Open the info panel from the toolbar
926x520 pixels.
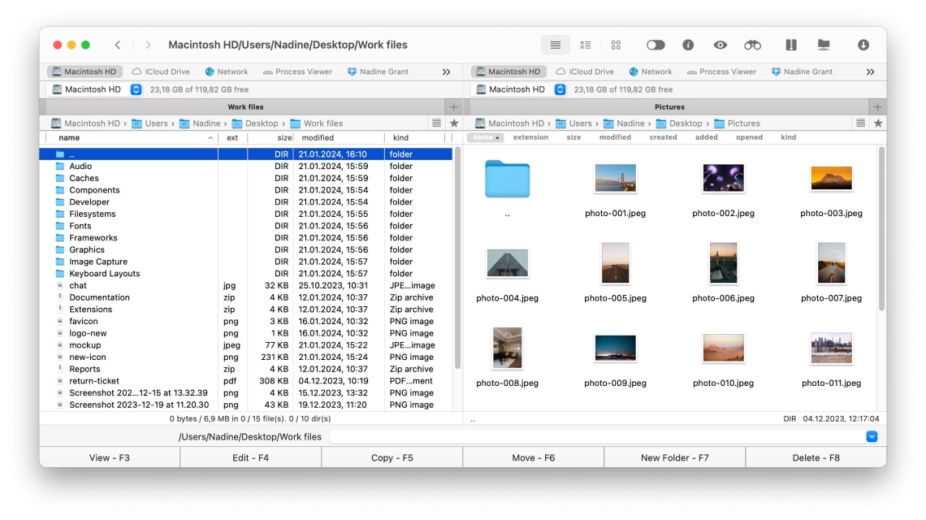689,45
